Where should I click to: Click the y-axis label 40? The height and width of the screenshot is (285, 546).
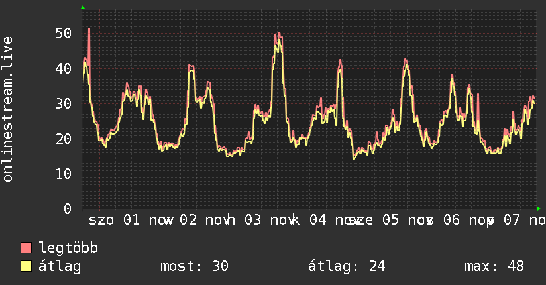[x=64, y=68]
